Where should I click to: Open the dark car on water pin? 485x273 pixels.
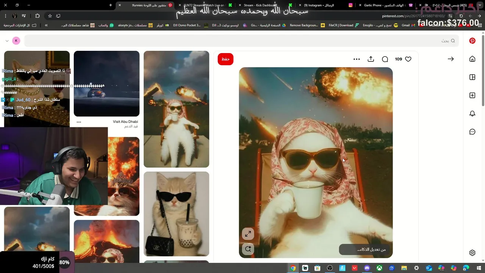[106, 83]
